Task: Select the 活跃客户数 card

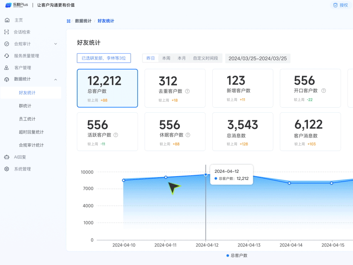Action: [x=107, y=132]
